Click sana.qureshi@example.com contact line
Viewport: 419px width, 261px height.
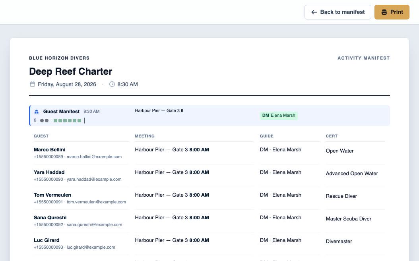[78, 225]
